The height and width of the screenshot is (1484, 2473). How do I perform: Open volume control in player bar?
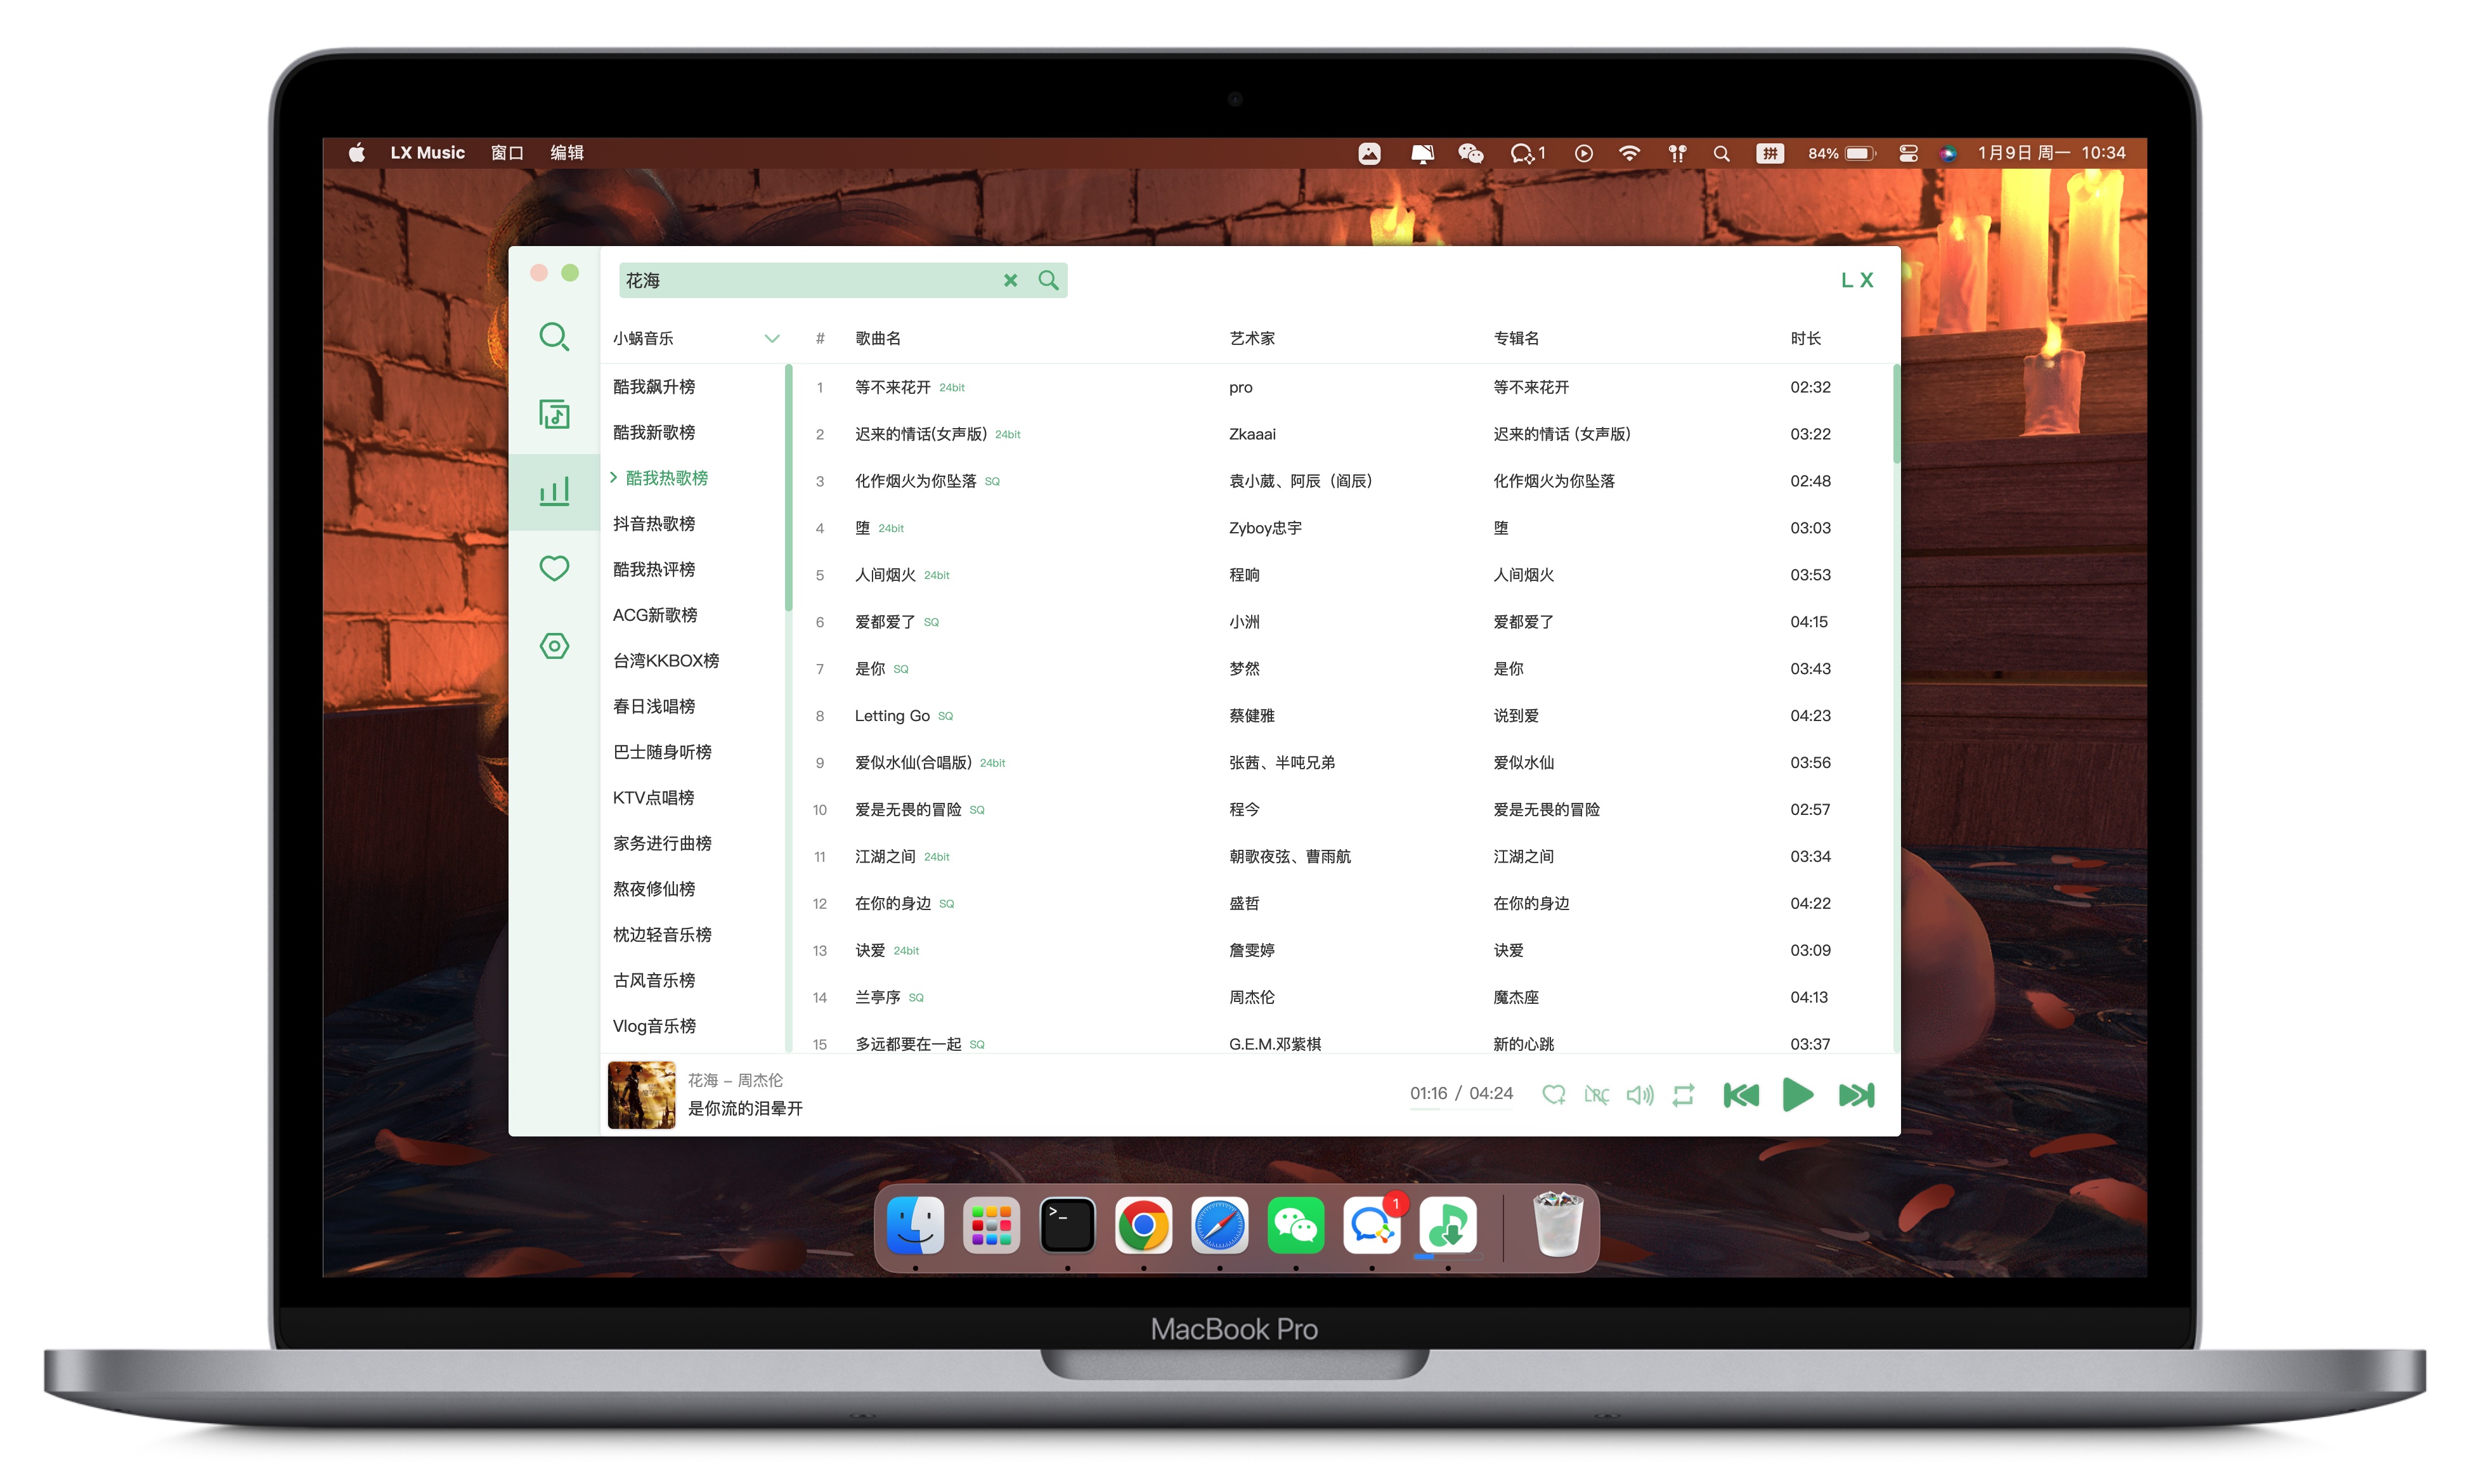coord(1639,1095)
